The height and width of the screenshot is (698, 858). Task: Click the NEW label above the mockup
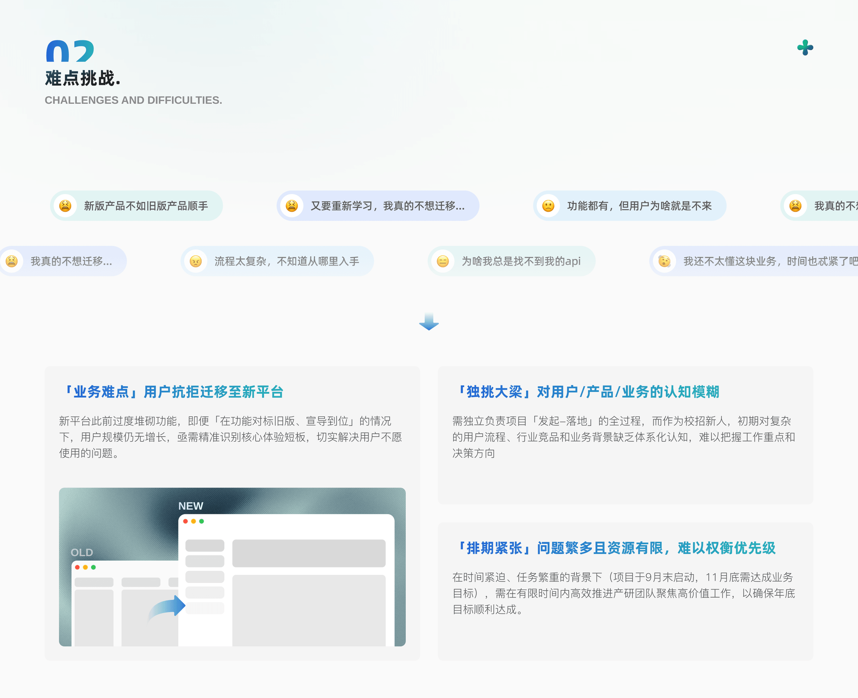191,506
